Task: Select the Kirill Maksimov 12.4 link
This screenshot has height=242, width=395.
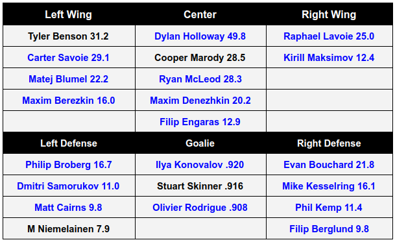Action: click(x=329, y=58)
